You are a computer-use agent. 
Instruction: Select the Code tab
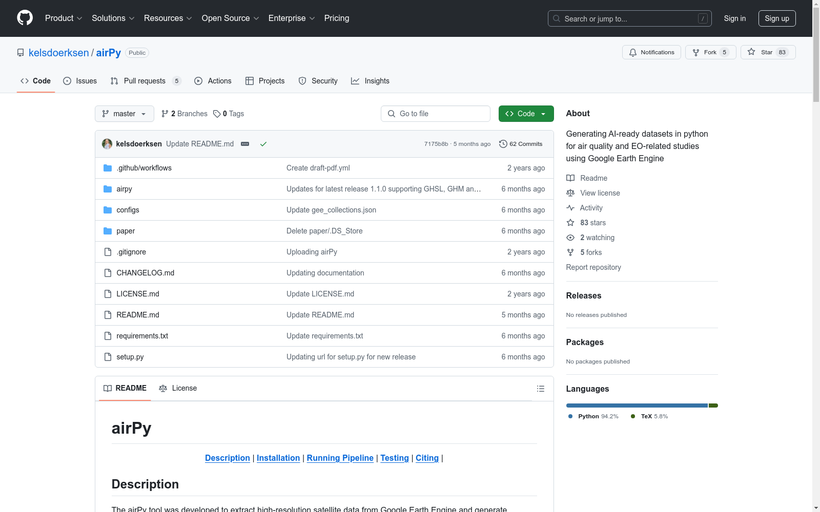point(35,81)
